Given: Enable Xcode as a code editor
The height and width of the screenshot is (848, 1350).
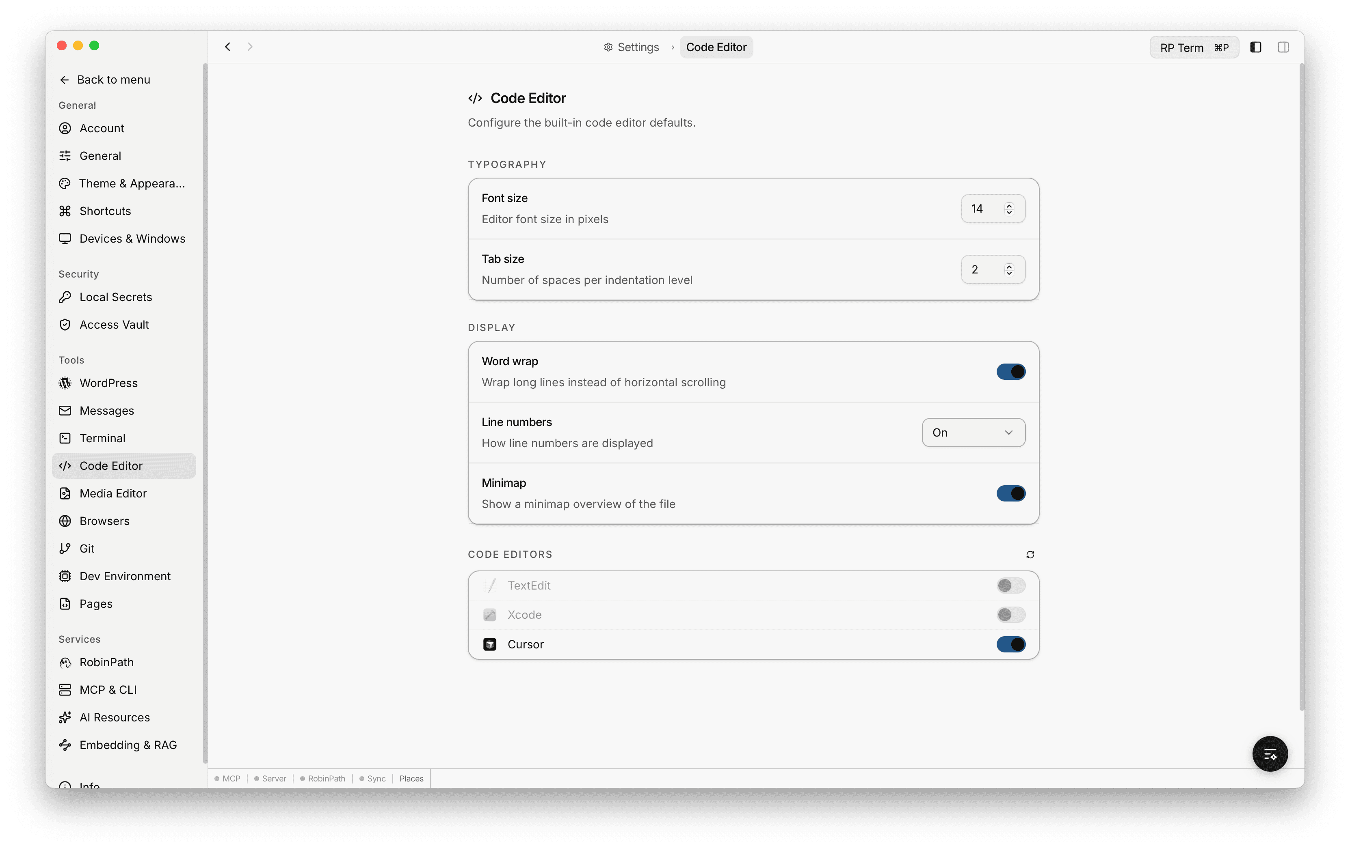Looking at the screenshot, I should point(1010,614).
